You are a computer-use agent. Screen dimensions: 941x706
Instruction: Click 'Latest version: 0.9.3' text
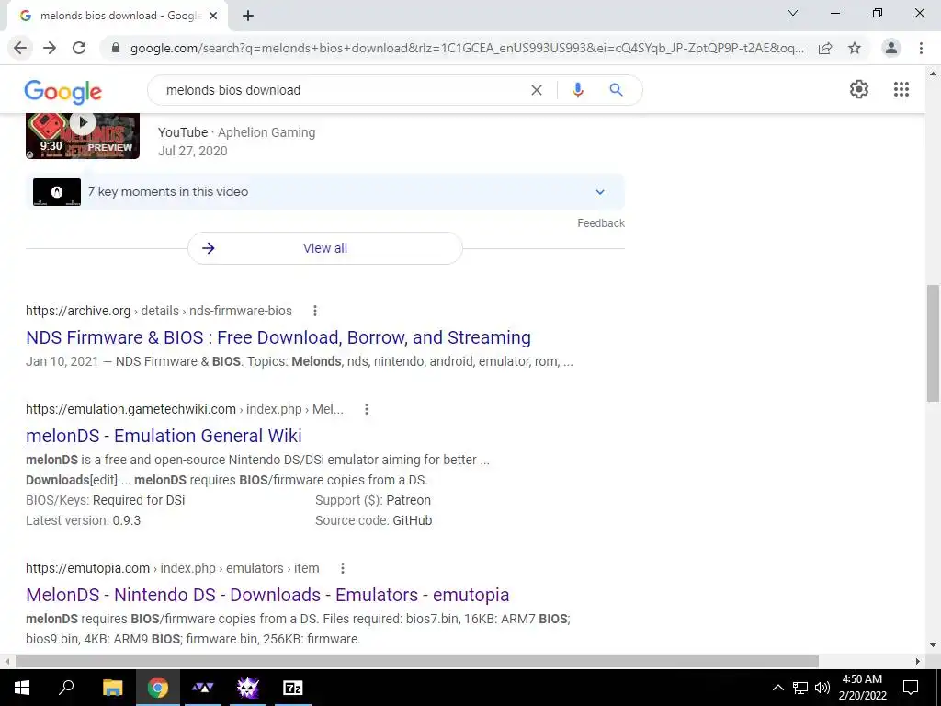84,520
